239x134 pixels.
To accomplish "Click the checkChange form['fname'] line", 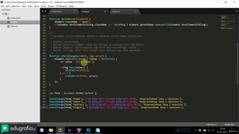I will tap(116, 99).
